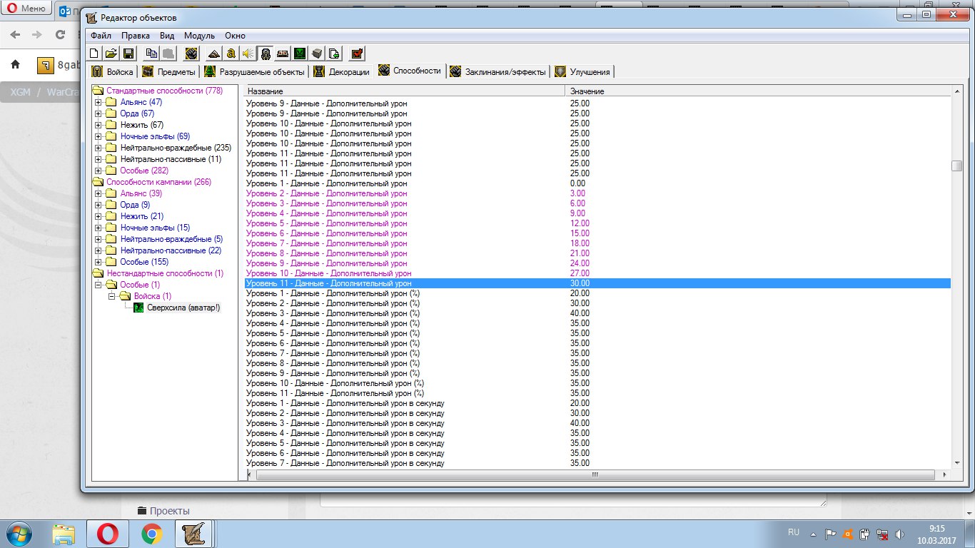975x548 pixels.
Task: Collapse the Особые (1) folder
Action: 98,285
